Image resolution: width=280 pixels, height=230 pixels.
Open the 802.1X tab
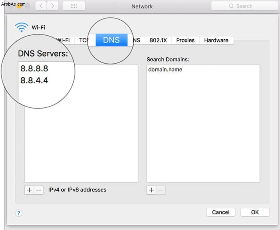158,40
